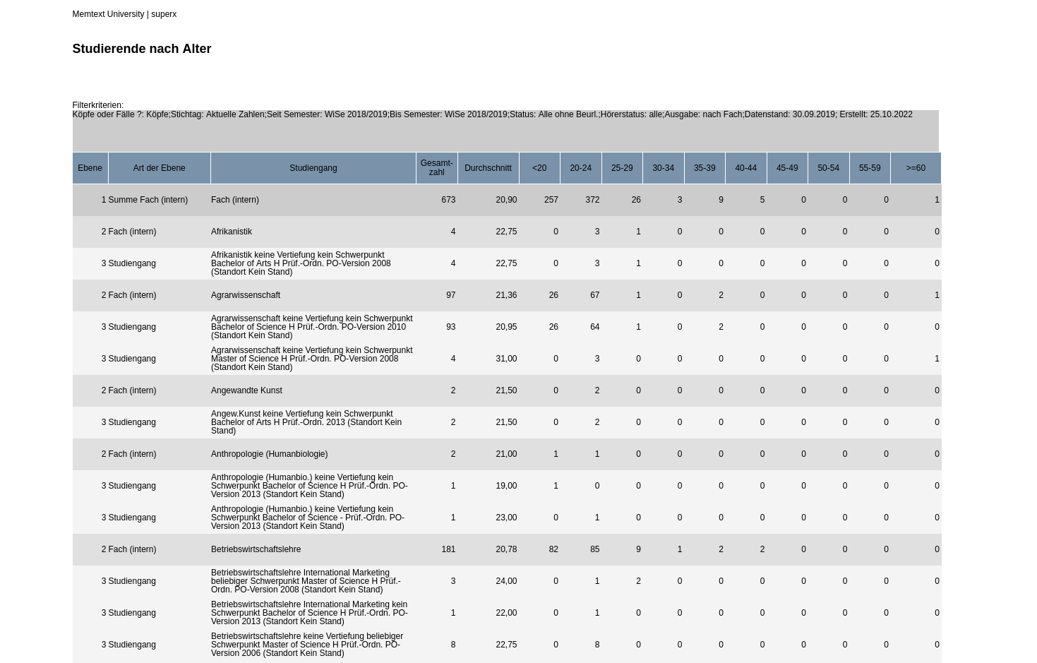Screen dimensions: 1037x663
Task: Click the Agrarwissenschaft Bachelor of Science PO-Version 2010 entry
Action: (x=311, y=327)
